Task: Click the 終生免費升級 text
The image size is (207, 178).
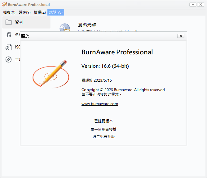Action: (103, 136)
